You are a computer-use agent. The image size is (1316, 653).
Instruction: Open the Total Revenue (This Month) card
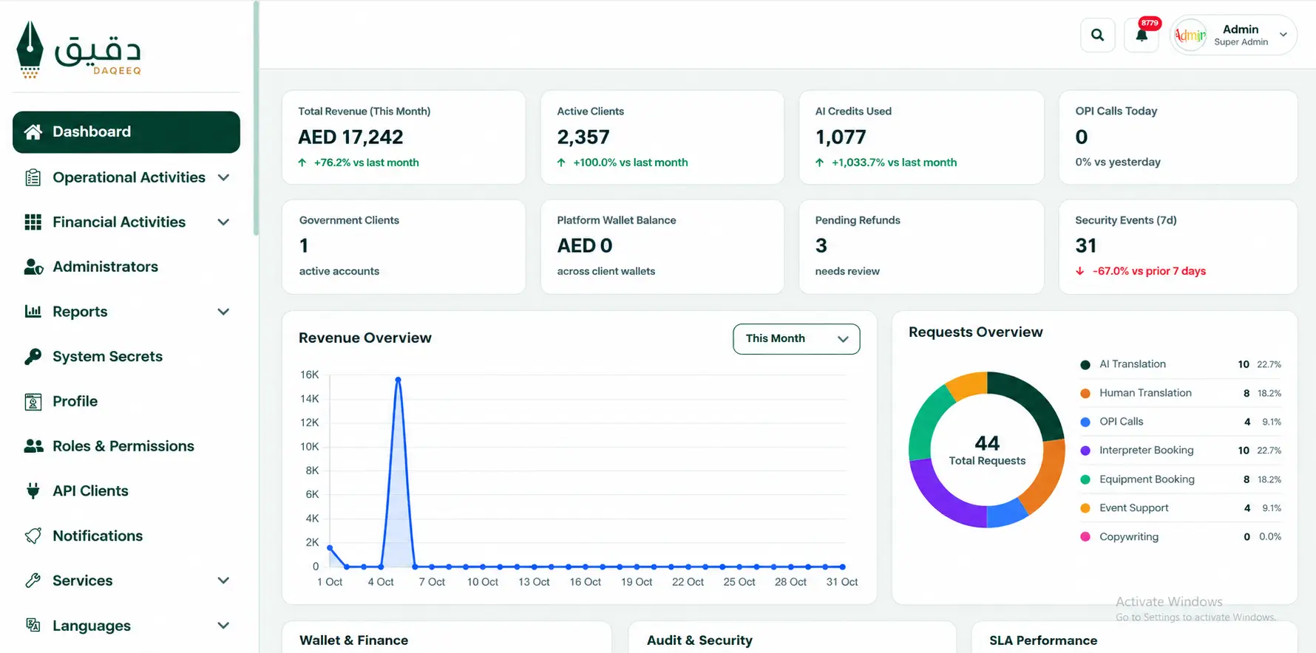(x=404, y=137)
